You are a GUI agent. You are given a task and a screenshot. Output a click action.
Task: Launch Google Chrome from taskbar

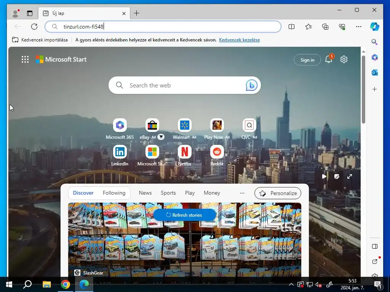point(66,284)
